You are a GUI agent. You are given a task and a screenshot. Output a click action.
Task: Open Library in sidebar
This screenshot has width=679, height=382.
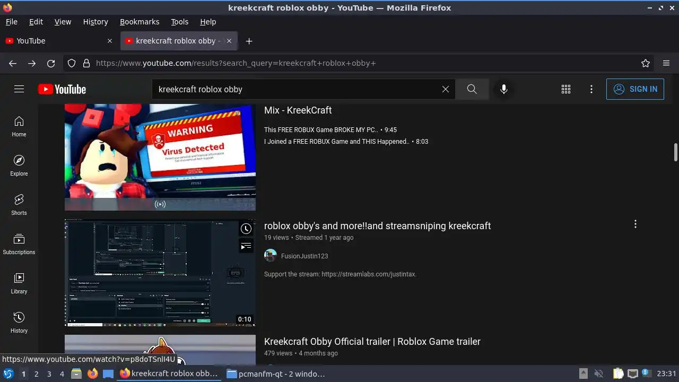point(19,284)
